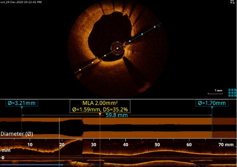Select the yellow dot handle nearest the catheter
The height and width of the screenshot is (167, 237).
105,56
